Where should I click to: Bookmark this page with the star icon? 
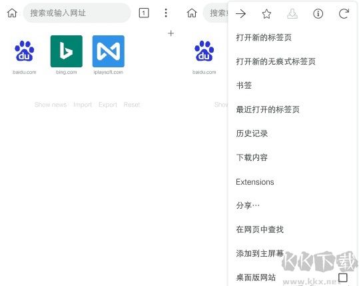click(266, 14)
